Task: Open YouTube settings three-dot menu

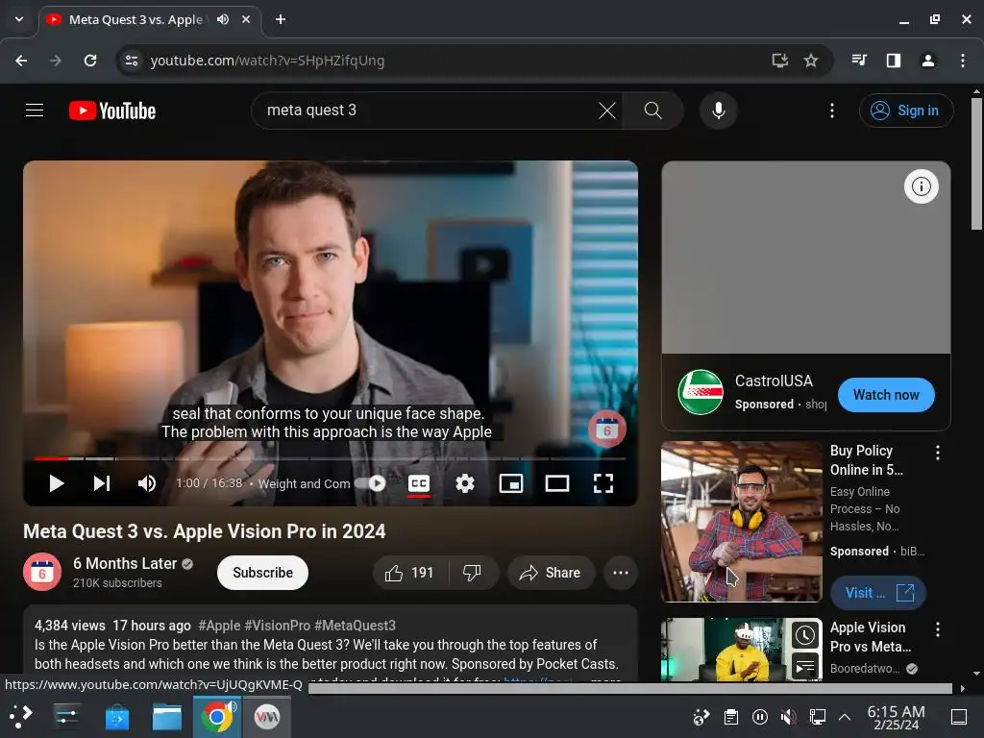Action: click(x=832, y=111)
